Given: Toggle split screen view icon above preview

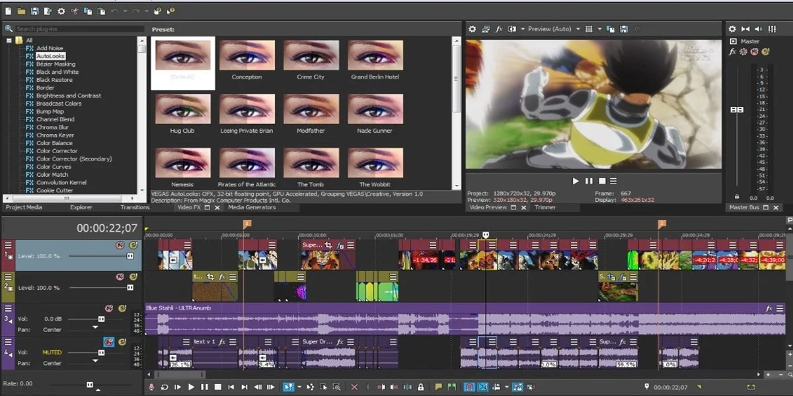Looking at the screenshot, I should pos(513,29).
